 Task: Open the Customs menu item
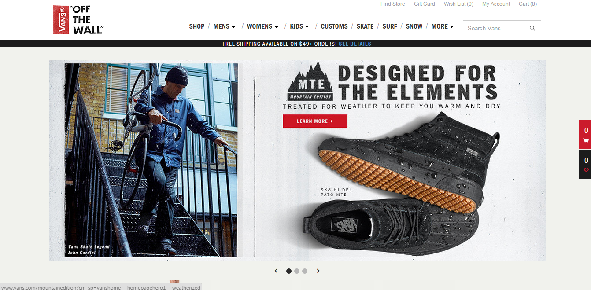(334, 26)
